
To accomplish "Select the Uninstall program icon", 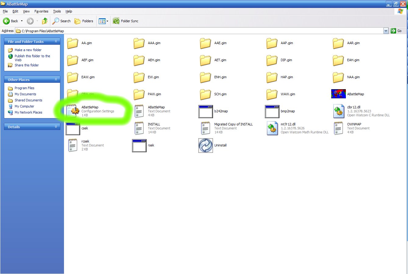I will (x=206, y=145).
